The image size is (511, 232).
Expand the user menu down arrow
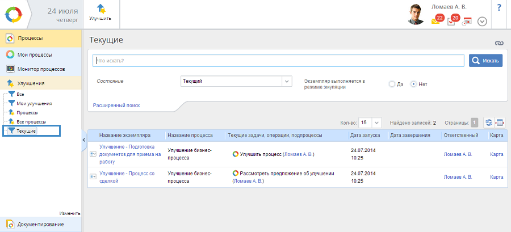482,22
